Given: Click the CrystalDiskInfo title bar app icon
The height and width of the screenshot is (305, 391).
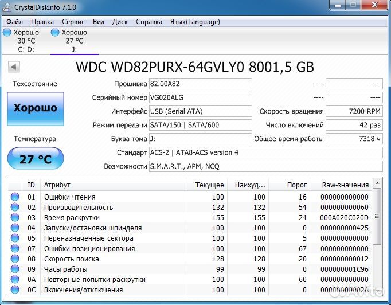Looking at the screenshot, I should pos(7,7).
